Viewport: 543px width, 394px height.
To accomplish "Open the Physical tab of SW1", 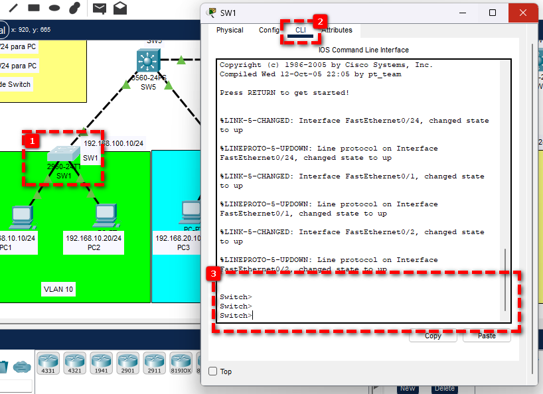I will point(230,30).
